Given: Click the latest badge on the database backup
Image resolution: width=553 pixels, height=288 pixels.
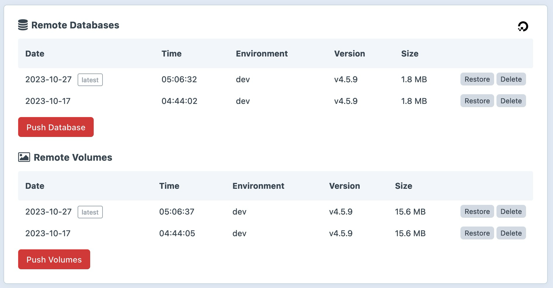Looking at the screenshot, I should point(90,80).
